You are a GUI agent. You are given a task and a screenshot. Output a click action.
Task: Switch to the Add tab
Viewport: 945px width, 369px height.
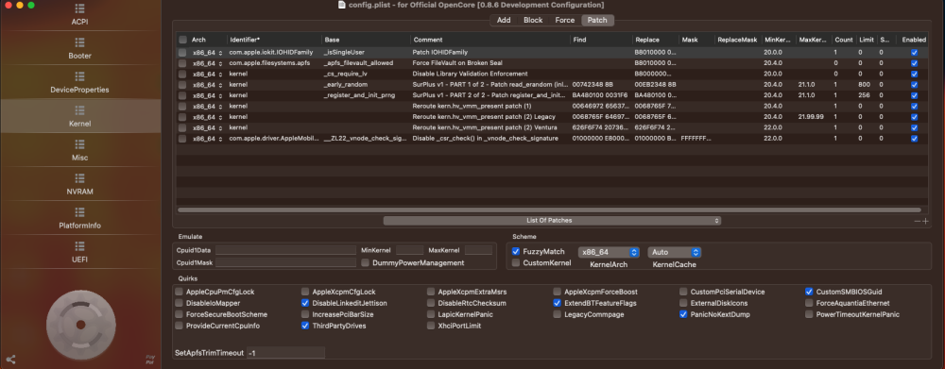coord(504,20)
